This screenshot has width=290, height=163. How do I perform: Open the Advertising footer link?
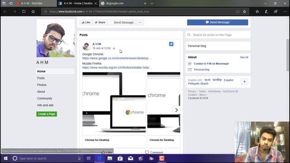point(214,91)
